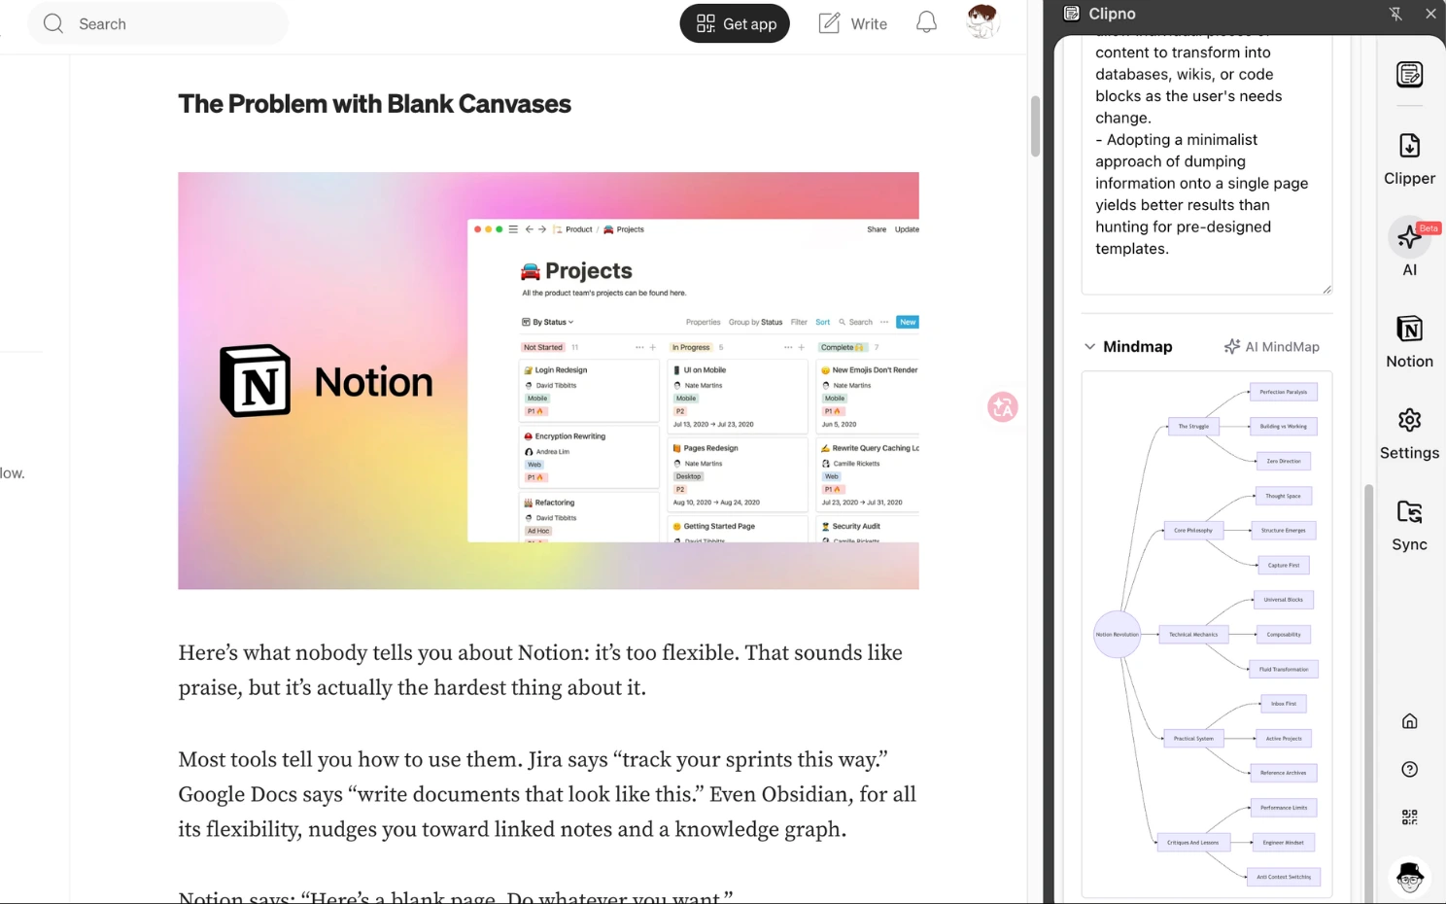Open the Clipper tool in Clipno sidebar
Viewport: 1446px width, 904px height.
1409,159
